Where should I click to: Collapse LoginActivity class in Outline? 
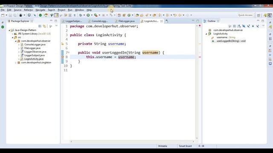click(x=206, y=34)
